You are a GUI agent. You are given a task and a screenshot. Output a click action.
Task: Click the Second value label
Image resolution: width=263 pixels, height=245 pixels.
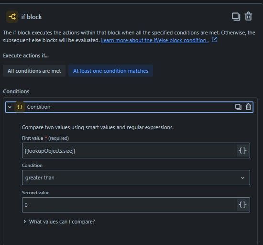(35, 193)
